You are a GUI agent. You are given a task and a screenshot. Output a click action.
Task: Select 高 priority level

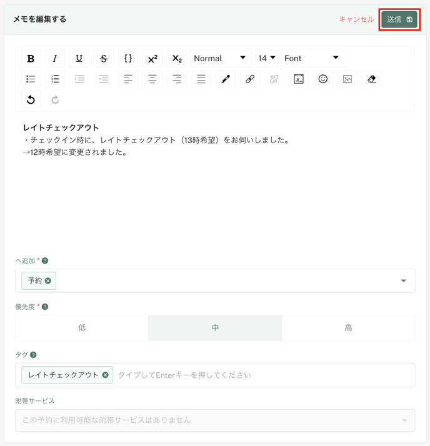pos(348,328)
